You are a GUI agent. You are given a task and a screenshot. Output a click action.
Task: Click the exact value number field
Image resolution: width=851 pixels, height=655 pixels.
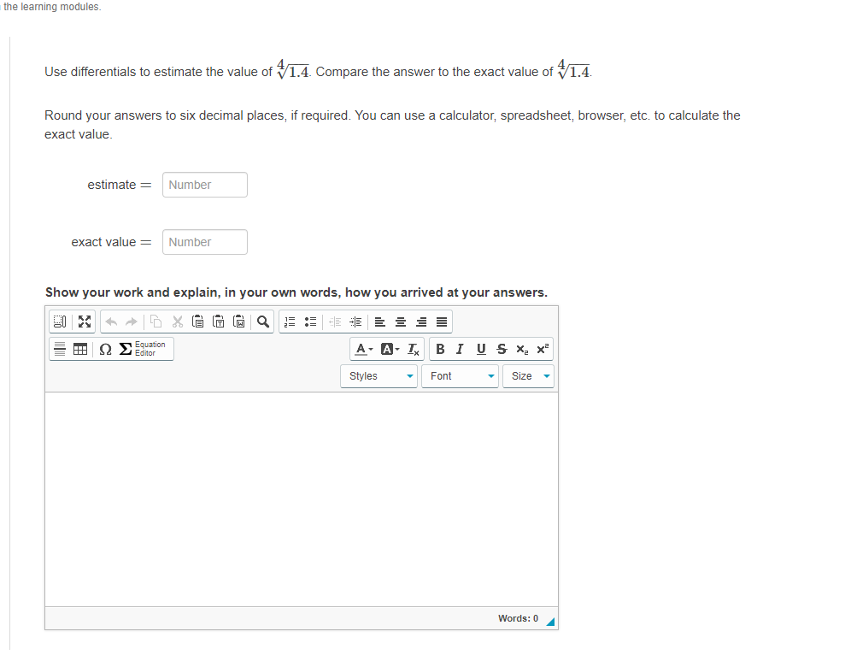(204, 242)
